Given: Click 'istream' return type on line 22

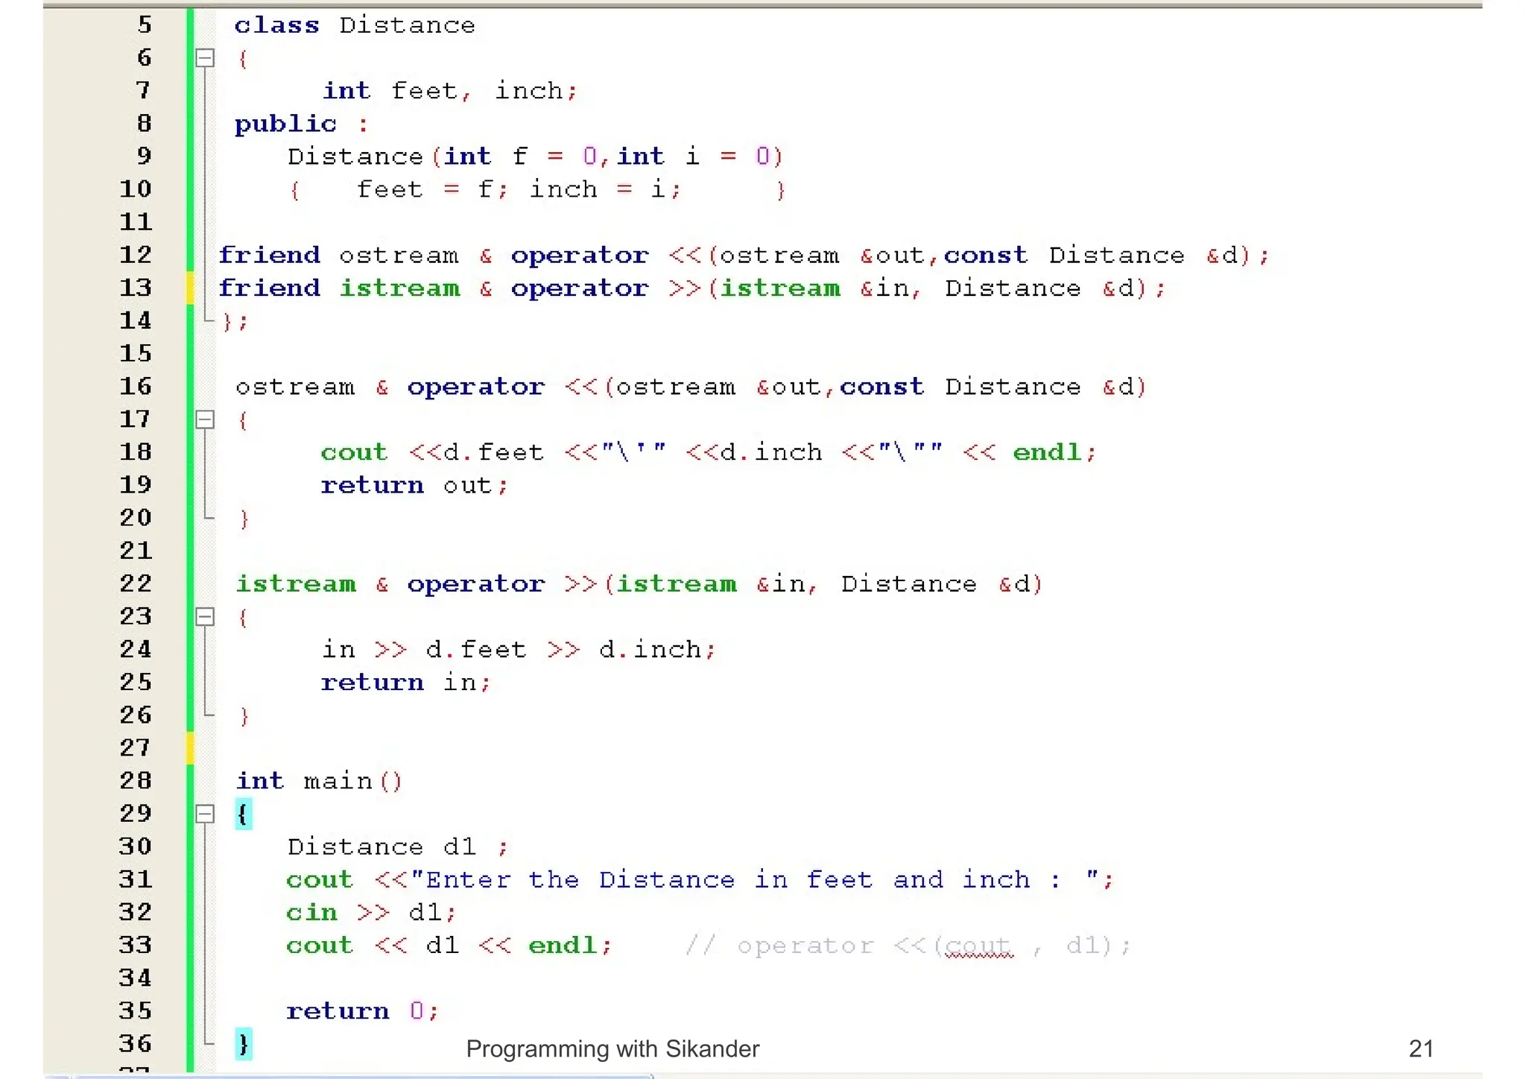Looking at the screenshot, I should tap(296, 583).
